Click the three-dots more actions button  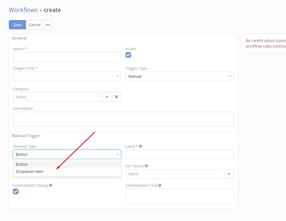coord(48,25)
